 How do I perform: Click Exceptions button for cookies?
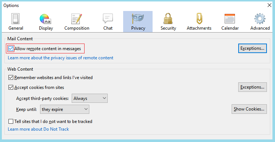point(252,87)
